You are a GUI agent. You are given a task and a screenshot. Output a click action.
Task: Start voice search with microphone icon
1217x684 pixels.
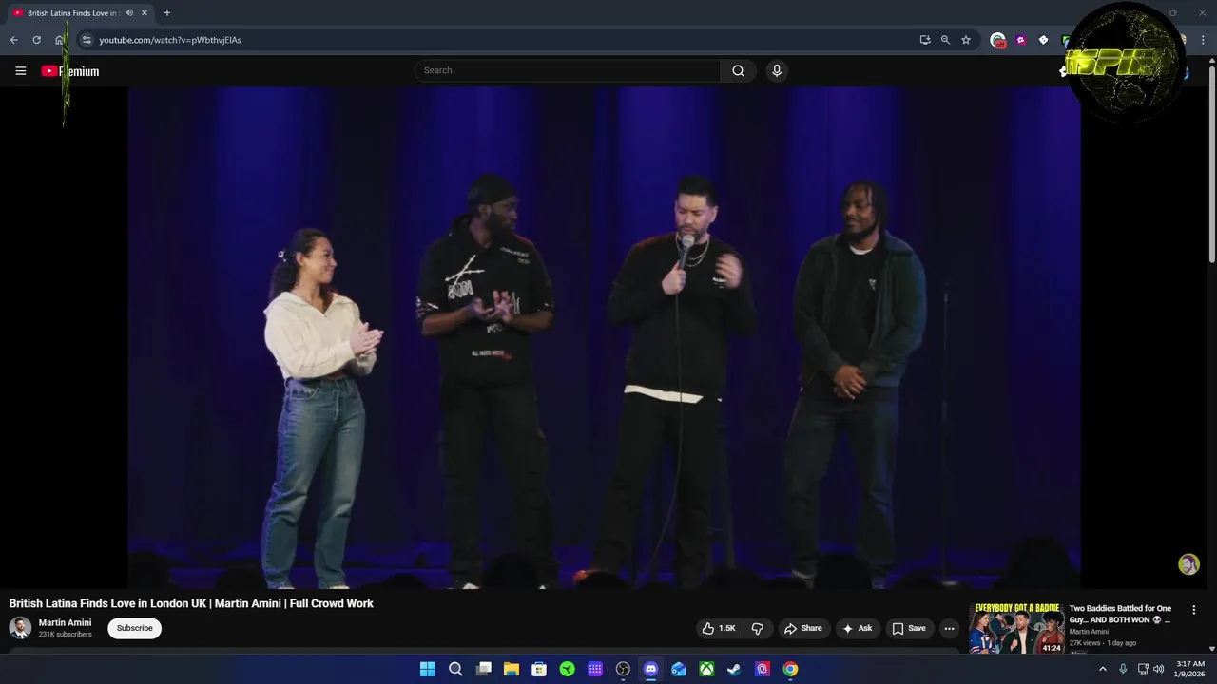pos(777,70)
